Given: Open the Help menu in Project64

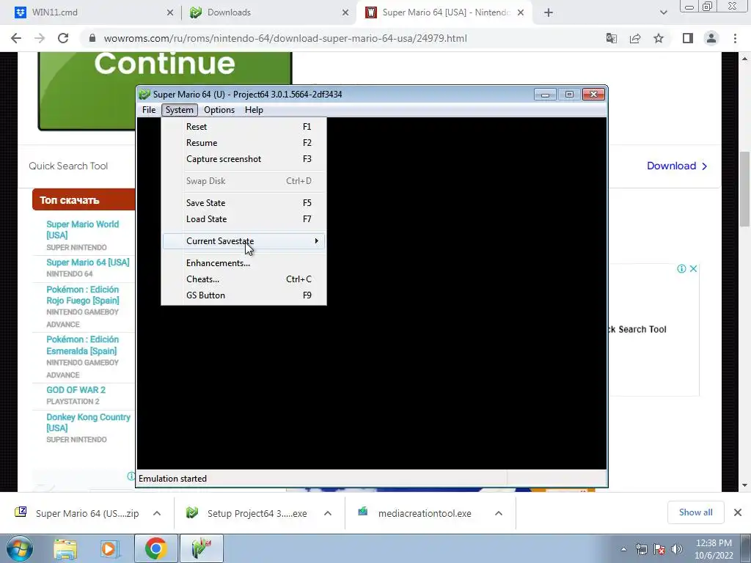Looking at the screenshot, I should pyautogui.click(x=254, y=110).
